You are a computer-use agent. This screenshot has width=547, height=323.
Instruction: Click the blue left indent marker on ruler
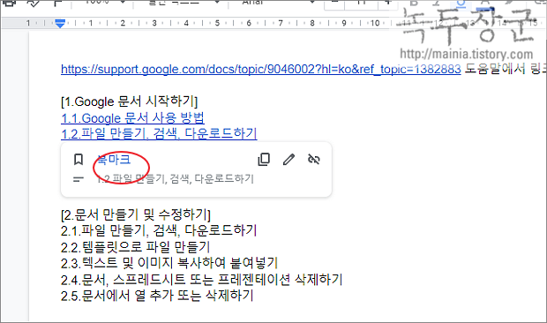(x=60, y=24)
